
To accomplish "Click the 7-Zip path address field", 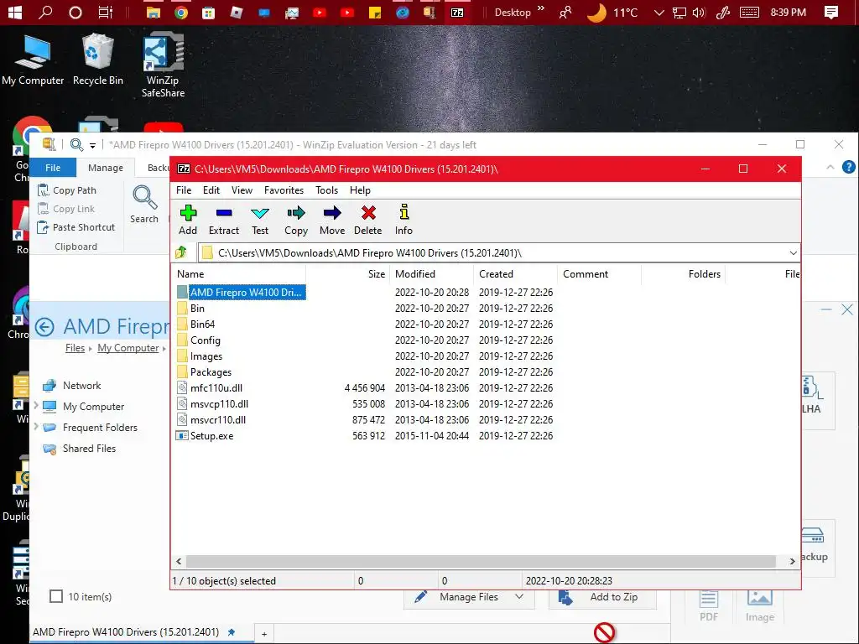I will pyautogui.click(x=493, y=253).
